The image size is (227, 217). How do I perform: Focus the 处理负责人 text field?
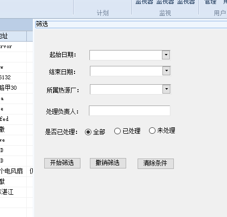pos(130,110)
